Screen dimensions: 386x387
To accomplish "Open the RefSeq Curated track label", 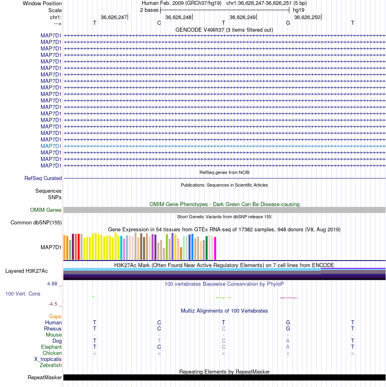I will 43,178.
